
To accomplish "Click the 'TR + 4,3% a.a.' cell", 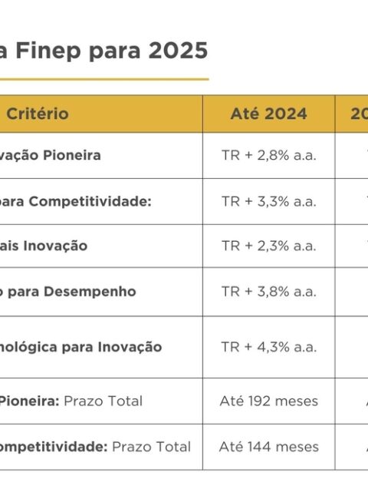I will click(269, 347).
